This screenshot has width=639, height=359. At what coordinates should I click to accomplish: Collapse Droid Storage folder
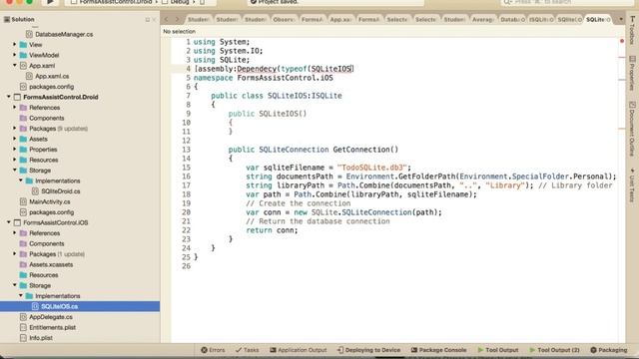(x=15, y=171)
